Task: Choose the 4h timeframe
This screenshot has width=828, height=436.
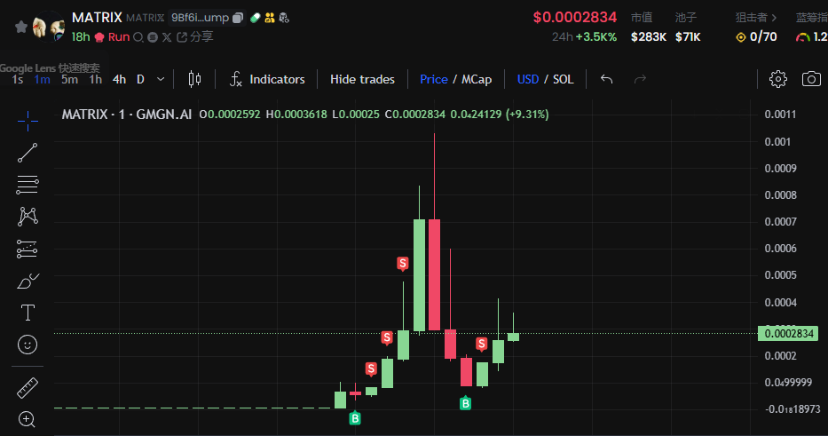Action: [x=119, y=79]
